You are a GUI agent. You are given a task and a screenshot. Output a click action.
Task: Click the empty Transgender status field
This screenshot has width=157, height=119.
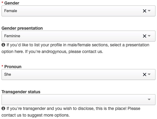coord(78,100)
